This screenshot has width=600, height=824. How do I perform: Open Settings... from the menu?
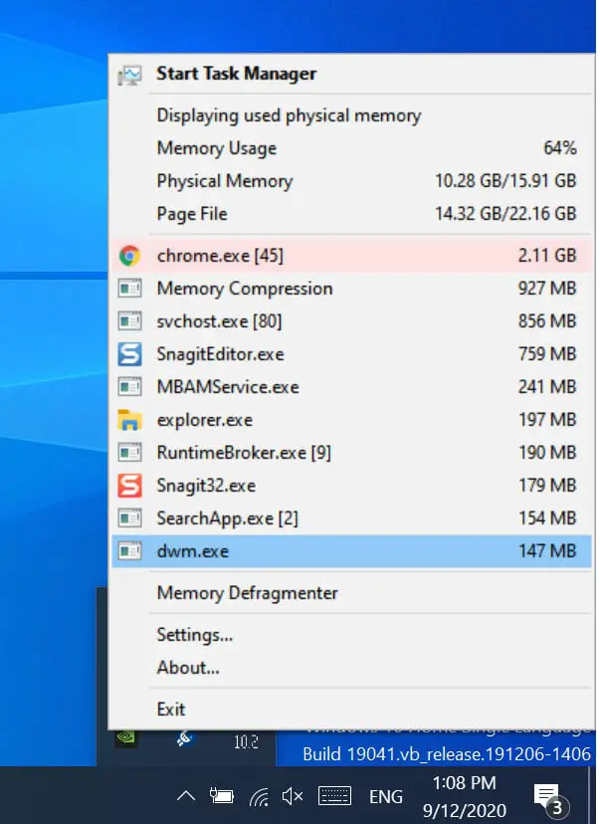[x=351, y=635]
